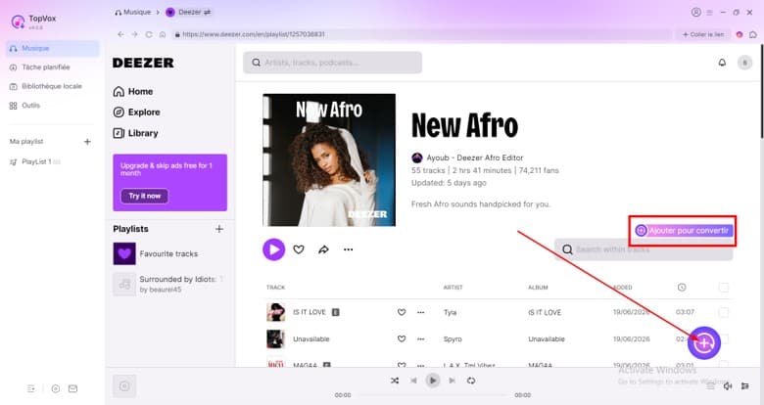Open the hamburger menu in title bar
Screen dimensions: 764x405
710,12
